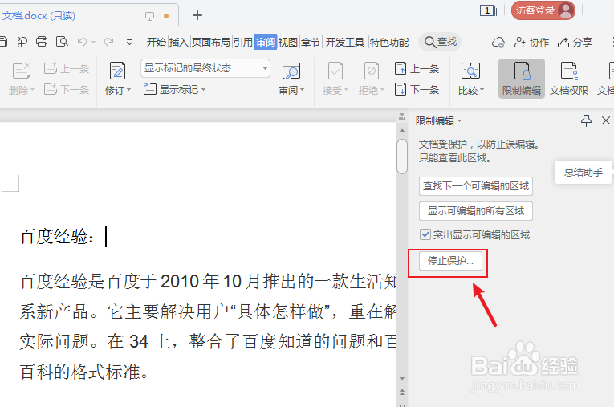Click the previous page double-arrow button
This screenshot has height=407, width=614.
tap(402, 392)
